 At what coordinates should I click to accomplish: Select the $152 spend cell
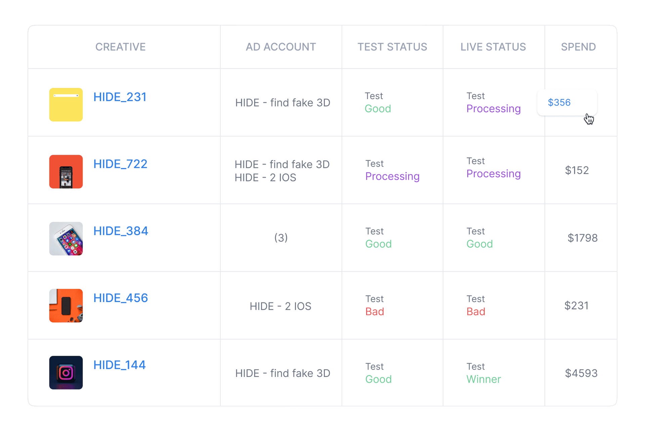[577, 170]
